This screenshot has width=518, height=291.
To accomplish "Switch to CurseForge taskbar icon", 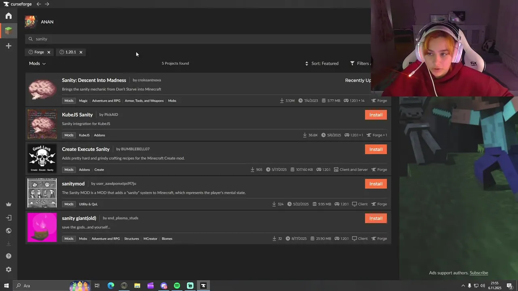I will click(203, 286).
